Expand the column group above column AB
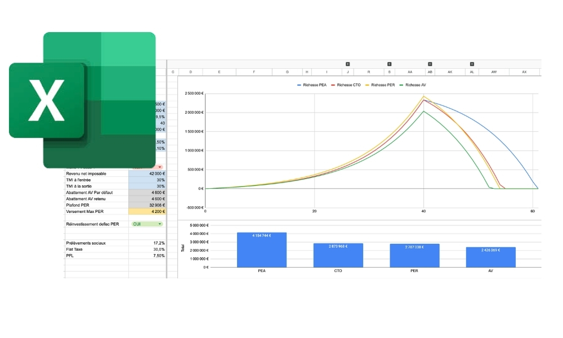The height and width of the screenshot is (338, 563). (430, 64)
